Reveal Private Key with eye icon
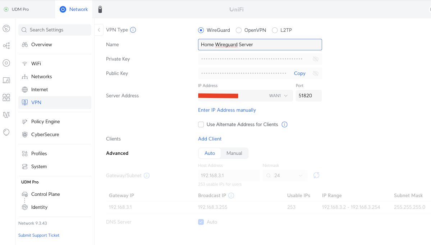The width and height of the screenshot is (431, 245). (x=316, y=59)
